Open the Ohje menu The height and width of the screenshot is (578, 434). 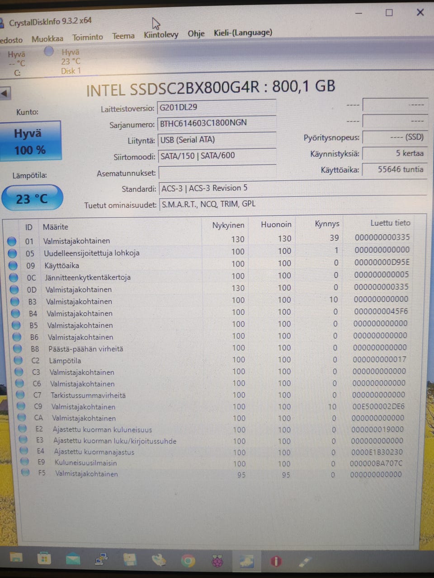(x=196, y=33)
